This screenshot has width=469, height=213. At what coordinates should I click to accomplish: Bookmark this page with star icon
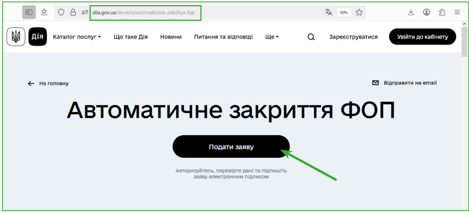pyautogui.click(x=359, y=12)
